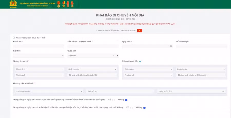The image size is (231, 118).
Task: Click the gold star medal icon in header
Action: (63, 4)
